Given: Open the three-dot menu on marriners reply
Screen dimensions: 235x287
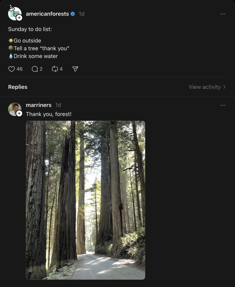Looking at the screenshot, I should pyautogui.click(x=223, y=105).
